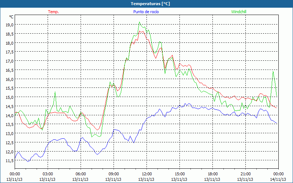Click the 12,0 y-axis value
This screenshot has width=293, height=183.
point(10,152)
